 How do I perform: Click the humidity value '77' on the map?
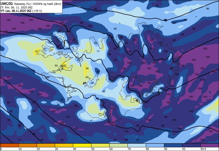[x=98, y=51]
